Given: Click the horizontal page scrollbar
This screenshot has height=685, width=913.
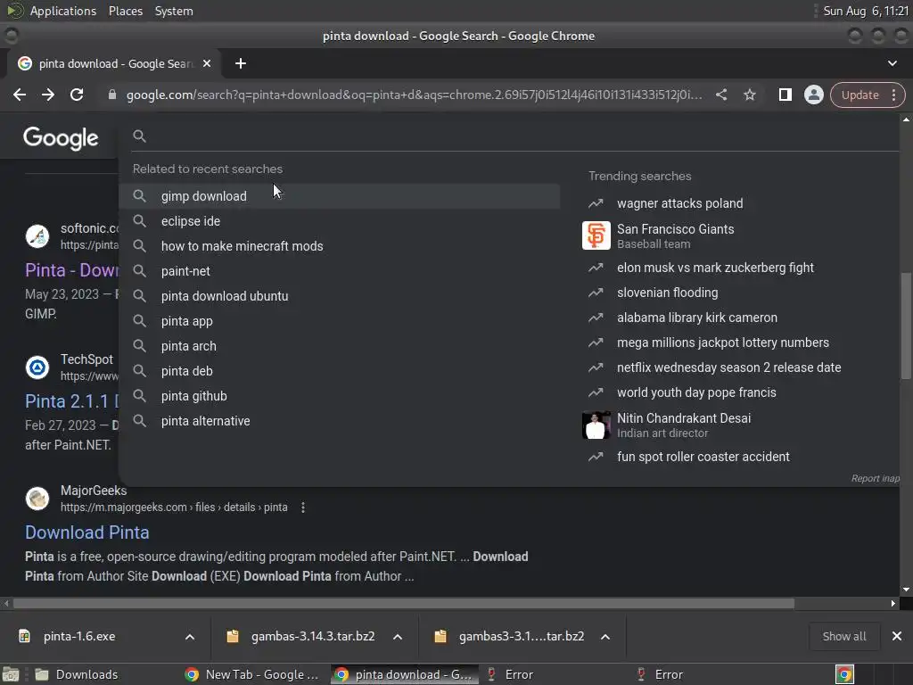Looking at the screenshot, I should (x=404, y=604).
